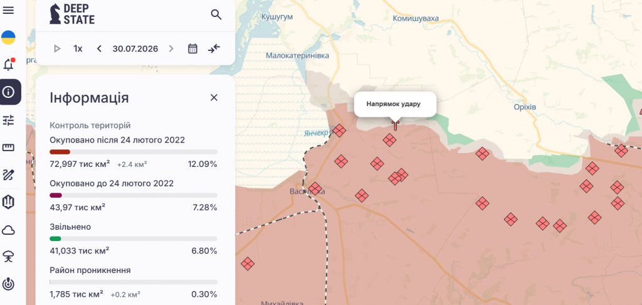This screenshot has height=305, width=642.
Task: Click the Комишуваха town label
Action: tap(416, 18)
